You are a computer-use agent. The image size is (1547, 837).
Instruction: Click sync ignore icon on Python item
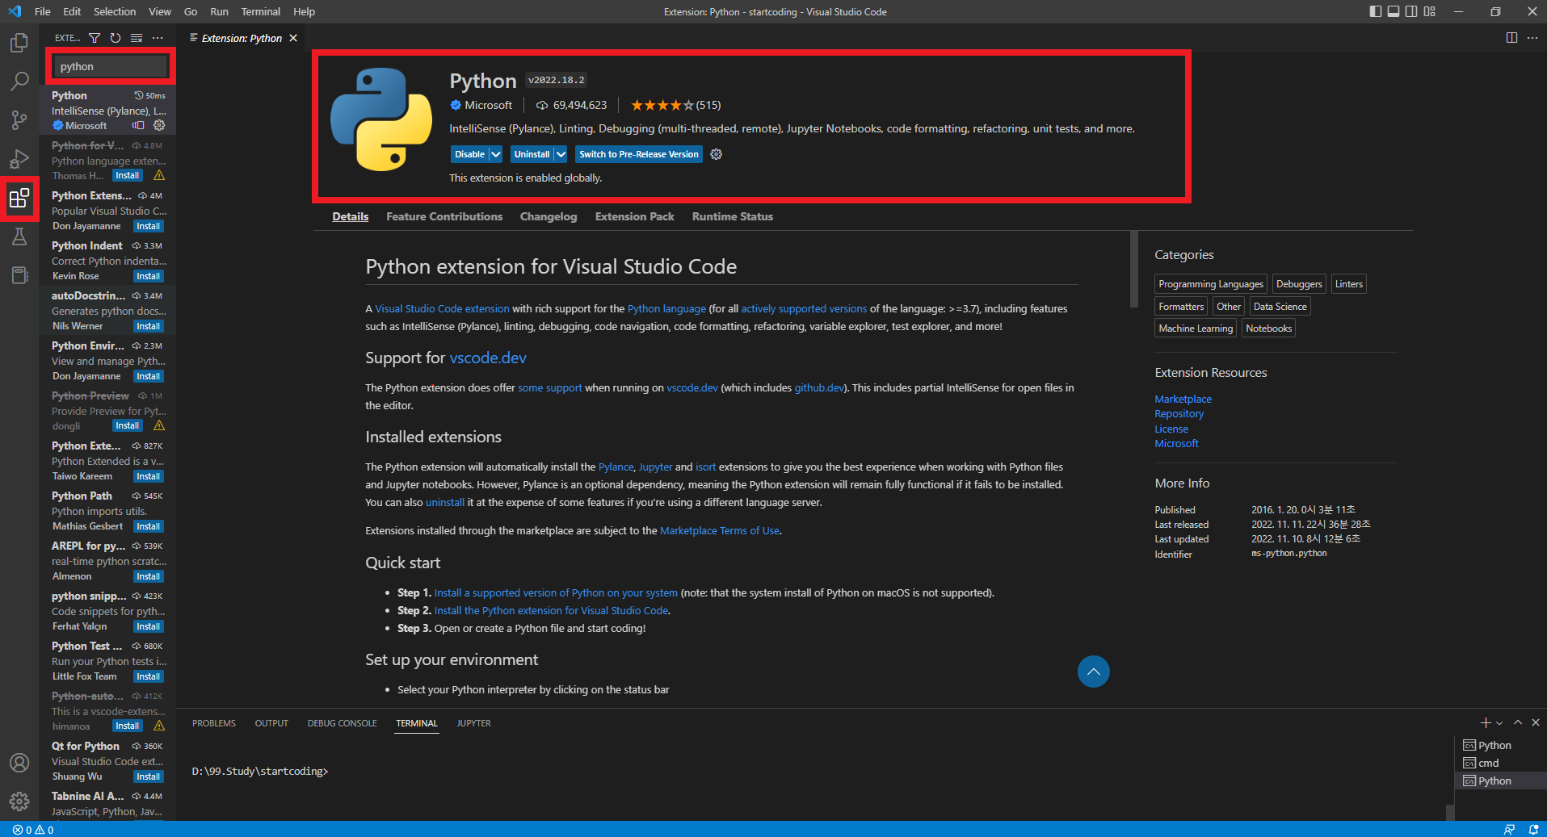(138, 125)
